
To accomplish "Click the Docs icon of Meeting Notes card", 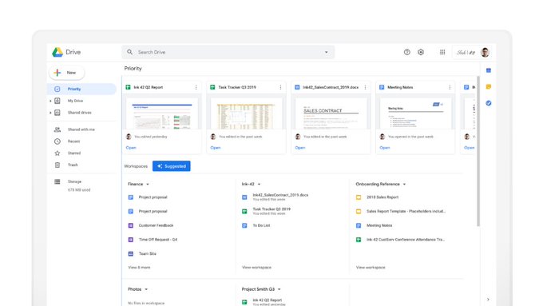I will coord(382,87).
